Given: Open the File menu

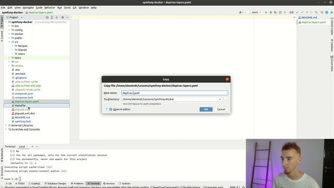Looking at the screenshot, I should (3, 7).
